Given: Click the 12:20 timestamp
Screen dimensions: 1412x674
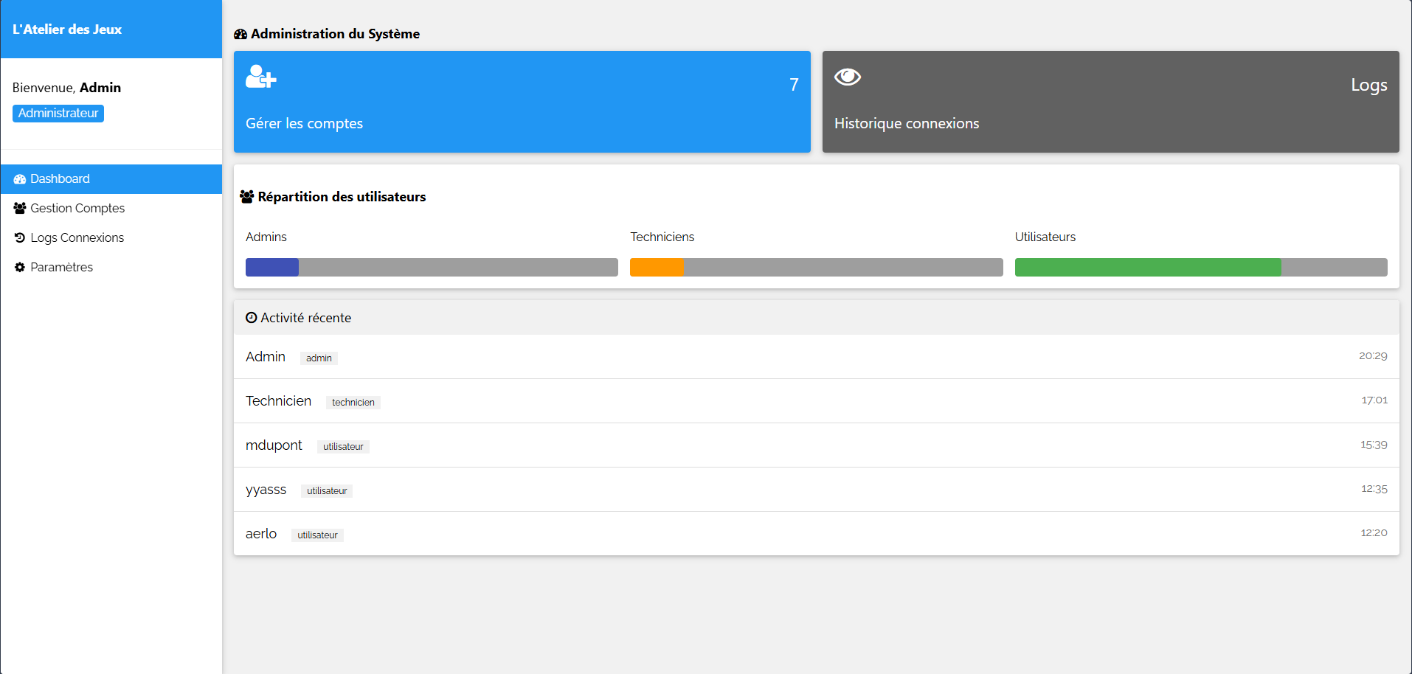Looking at the screenshot, I should point(1374,533).
